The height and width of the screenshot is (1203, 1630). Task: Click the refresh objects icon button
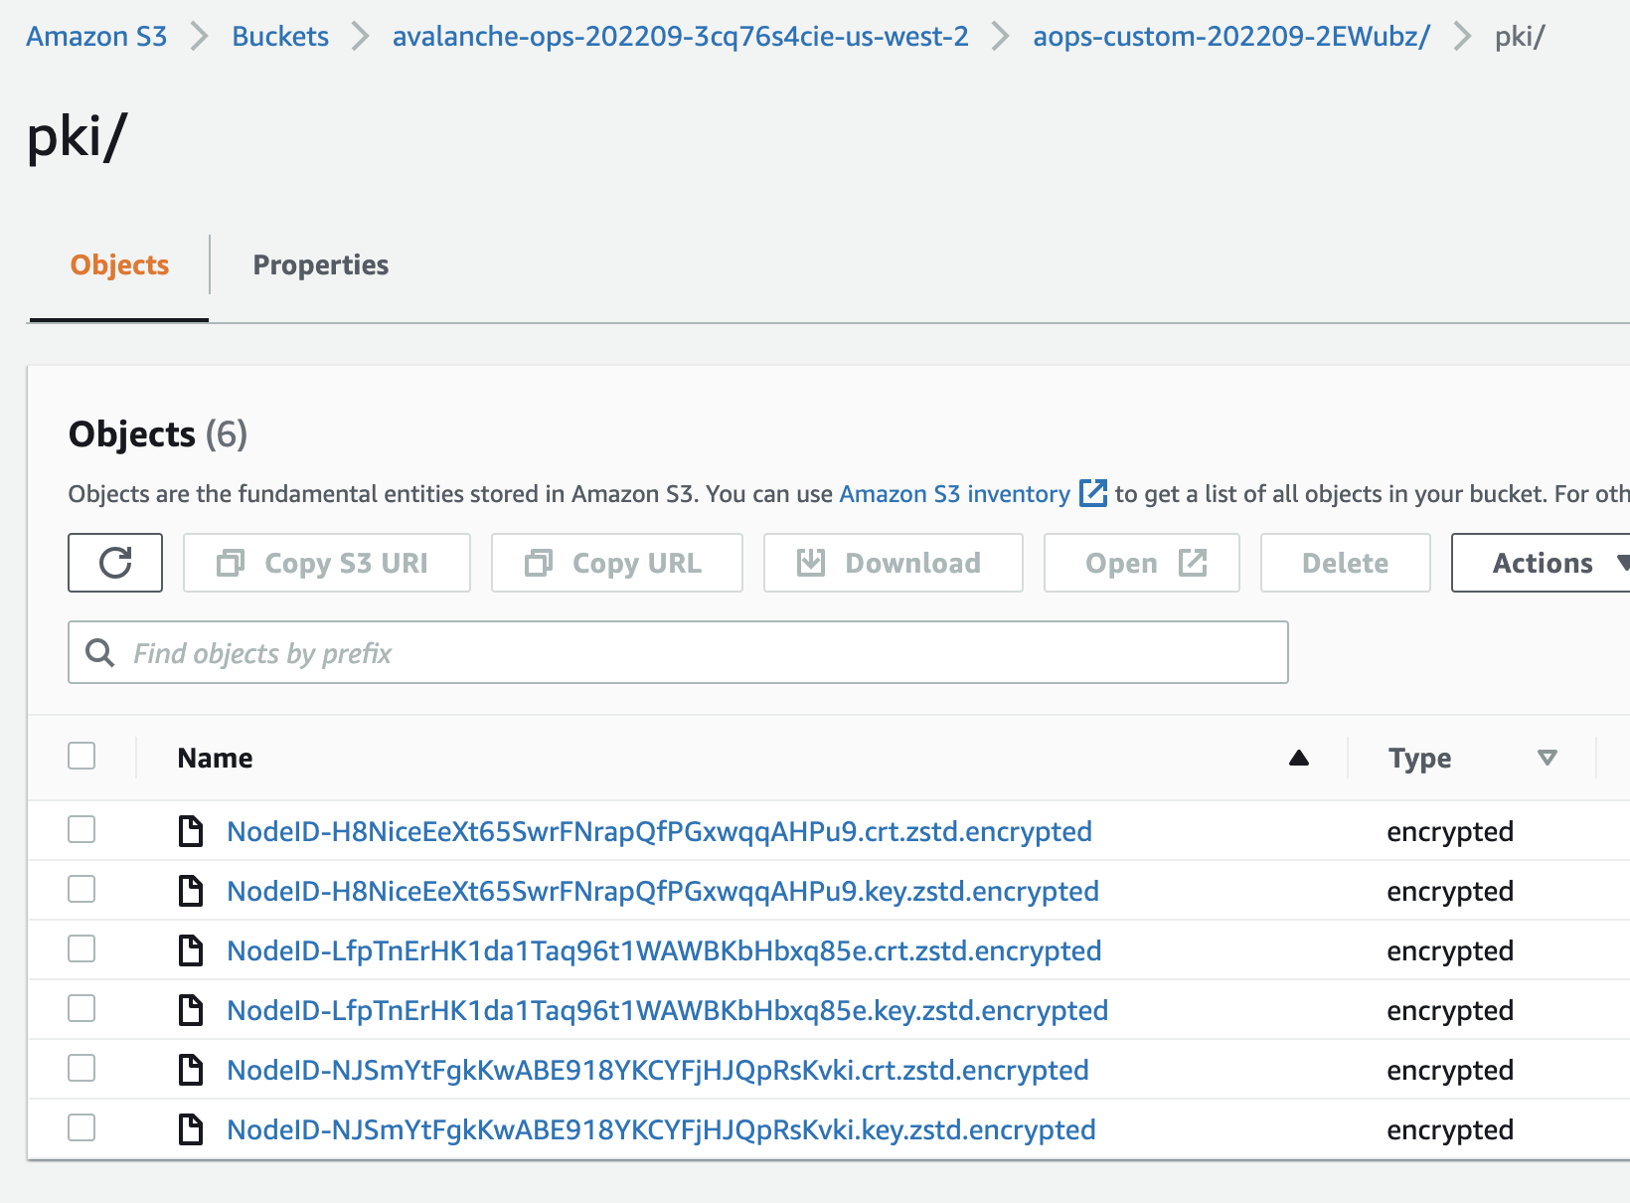[x=115, y=563]
